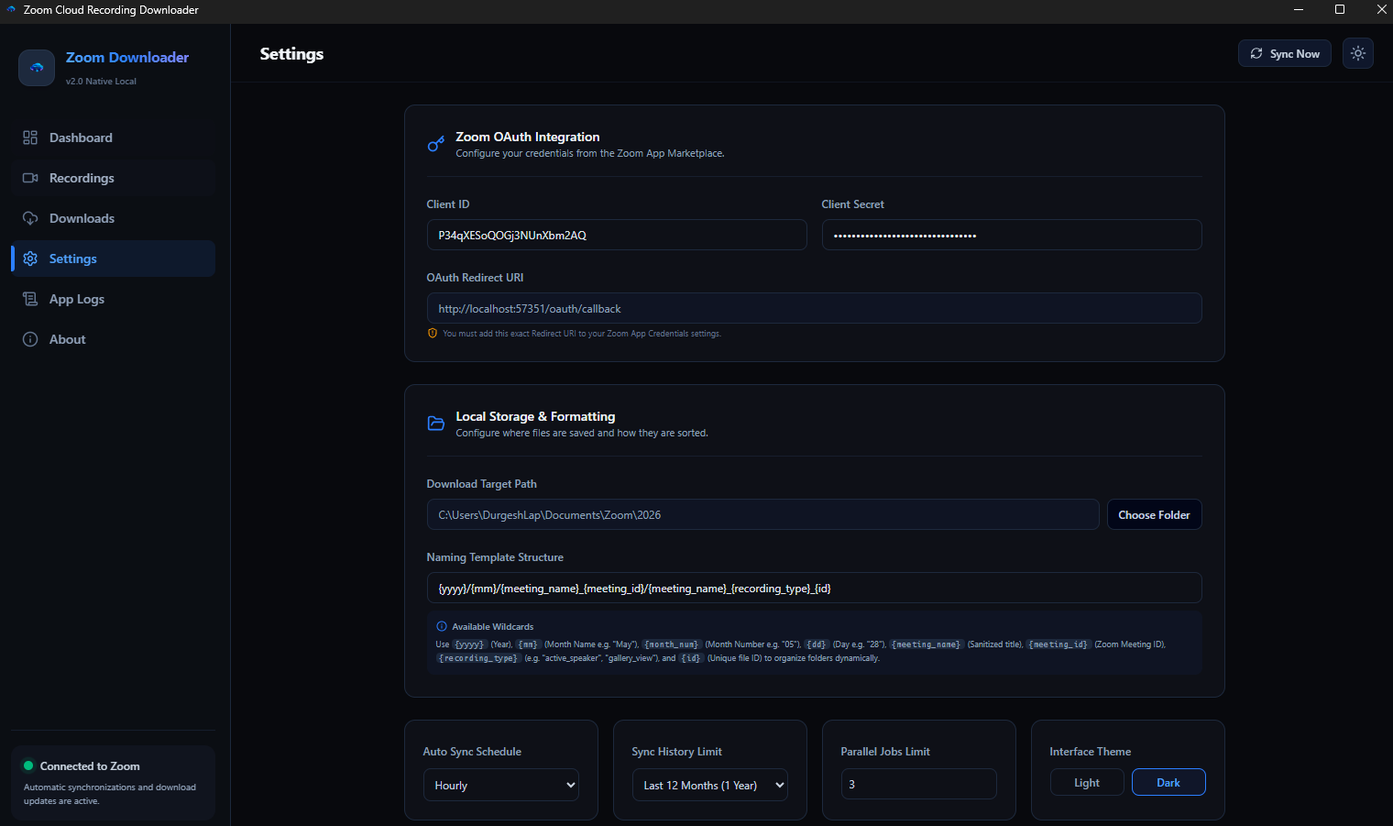Click the Redirect URI warning note text
1393x826 pixels.
click(x=582, y=334)
